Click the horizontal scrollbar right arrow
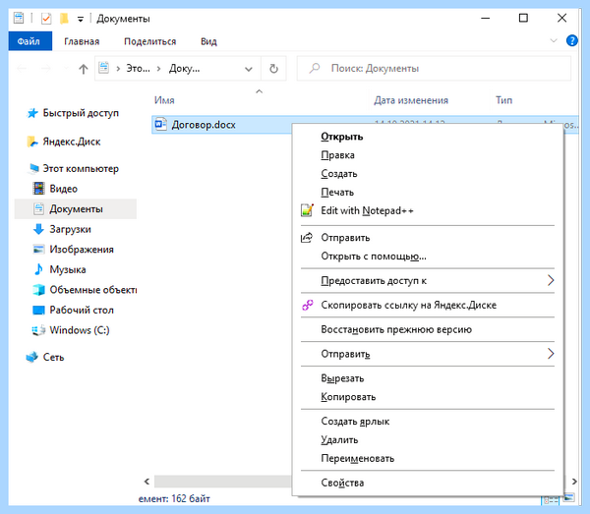 574,482
